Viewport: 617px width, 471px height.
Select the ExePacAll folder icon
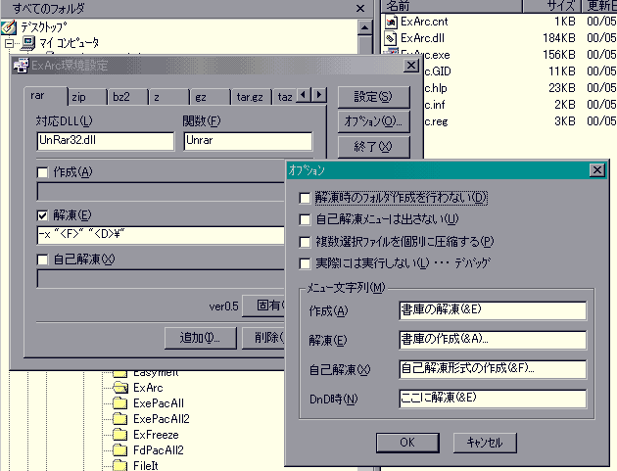click(x=120, y=402)
